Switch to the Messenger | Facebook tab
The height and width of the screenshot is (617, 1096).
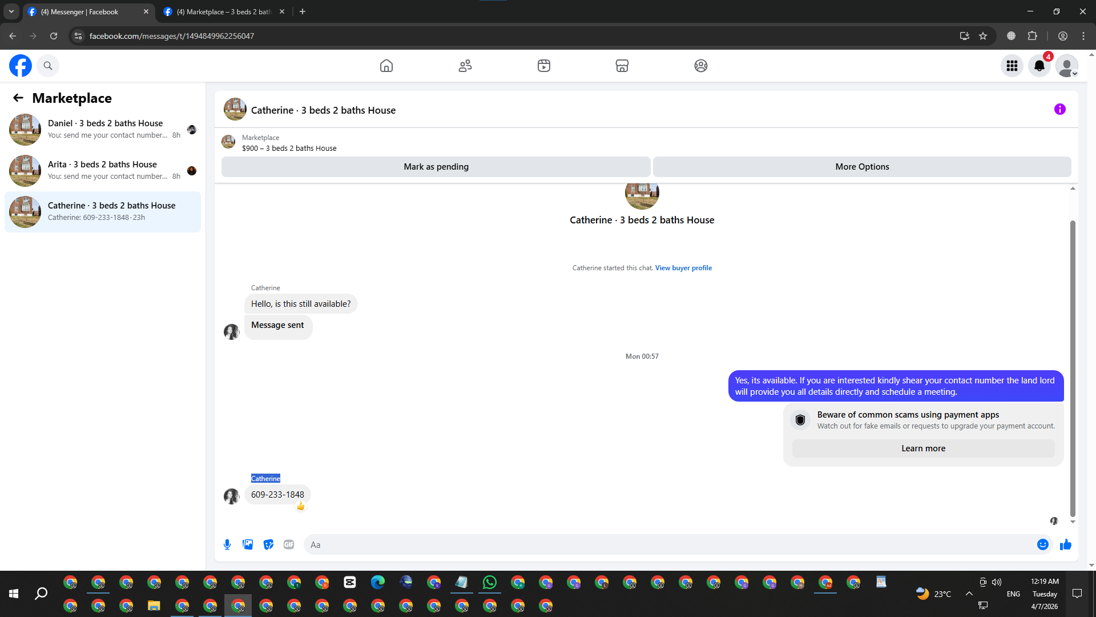click(x=88, y=11)
